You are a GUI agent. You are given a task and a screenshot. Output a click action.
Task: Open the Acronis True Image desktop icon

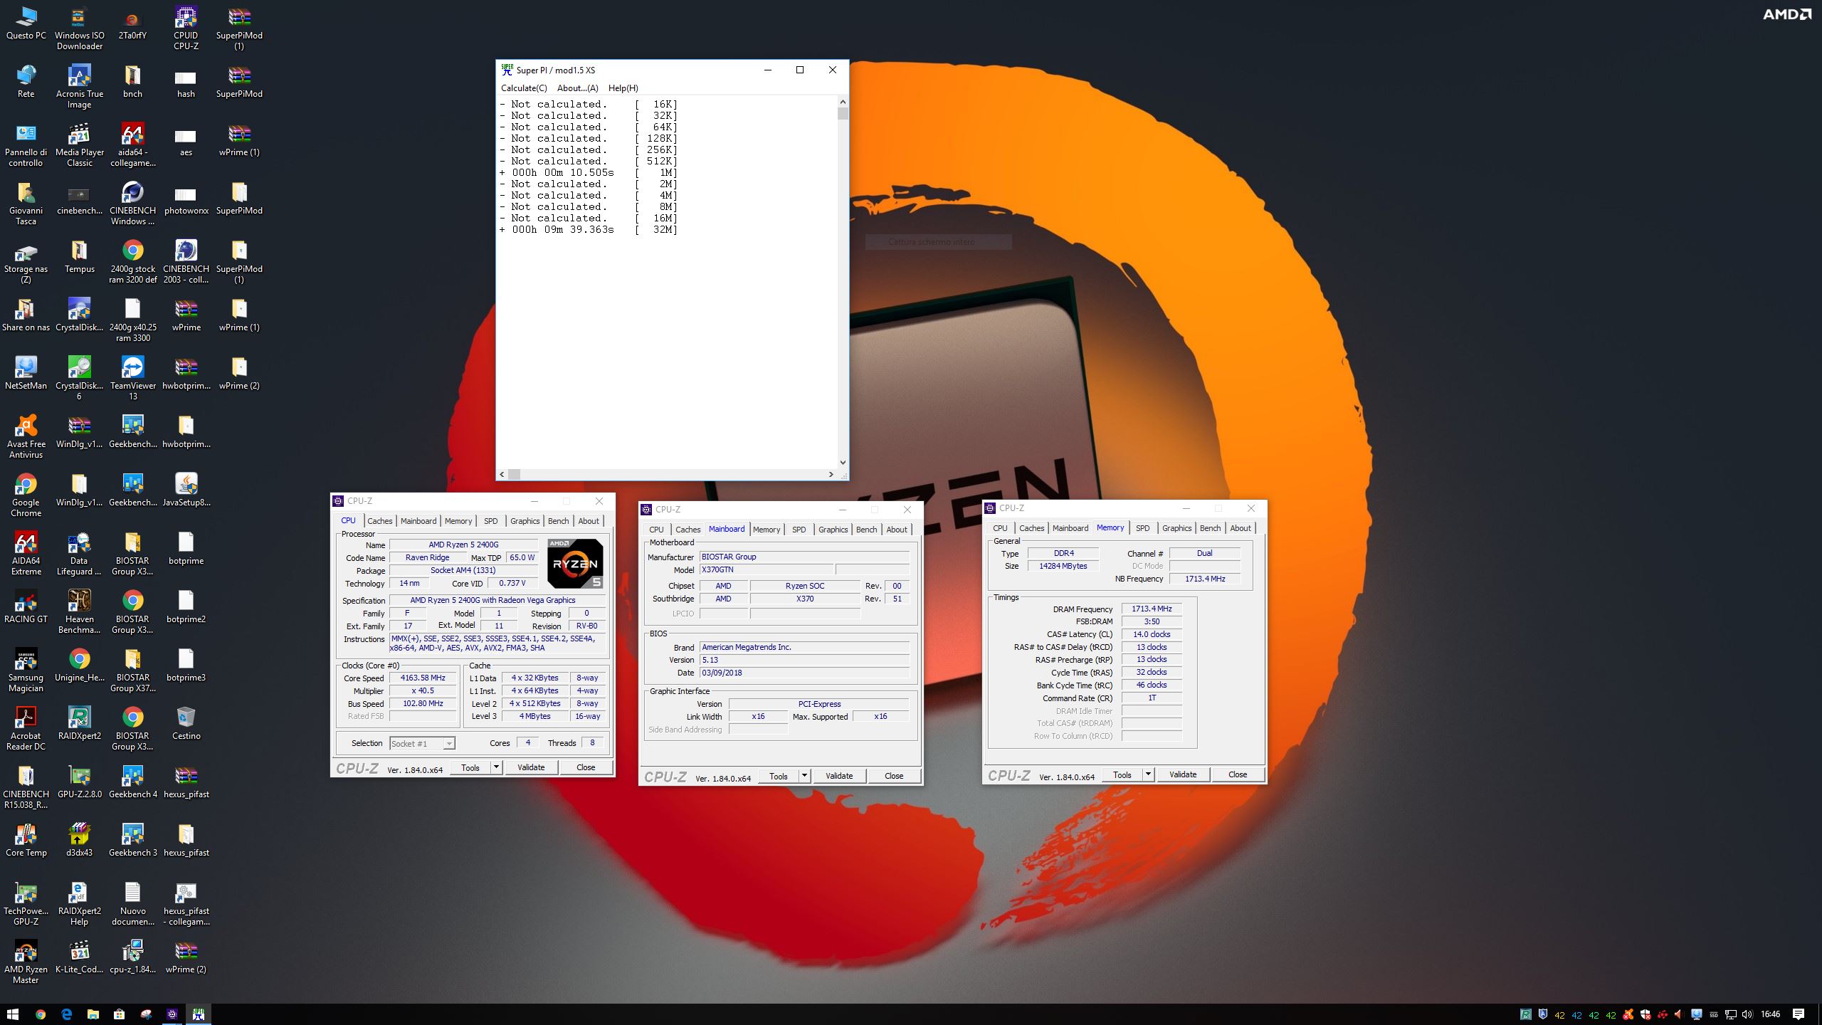tap(79, 86)
